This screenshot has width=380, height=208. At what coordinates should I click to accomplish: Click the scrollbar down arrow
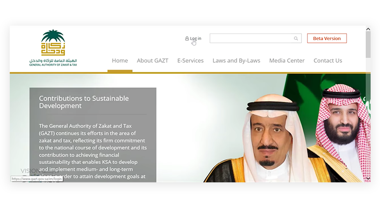[x=368, y=178]
